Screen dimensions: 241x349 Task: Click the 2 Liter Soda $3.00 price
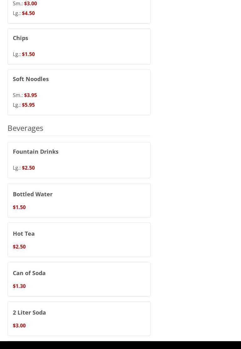[19, 326]
